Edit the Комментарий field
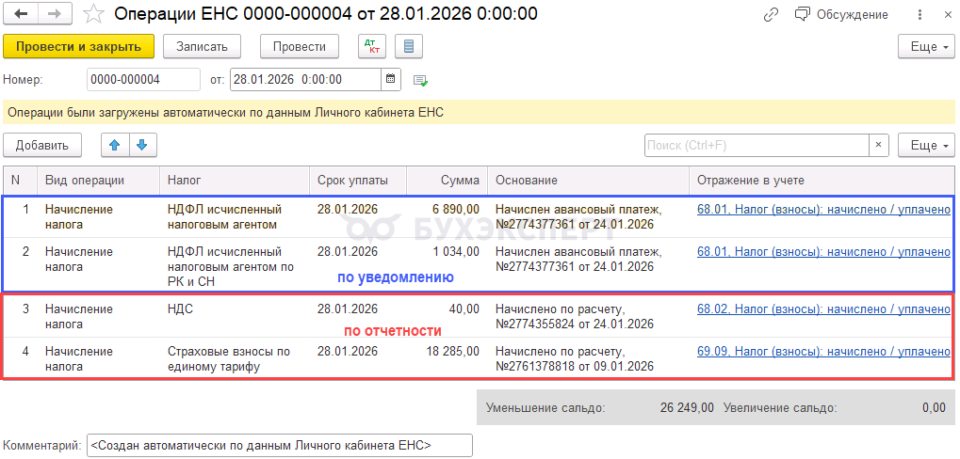The width and height of the screenshot is (960, 459). click(280, 446)
